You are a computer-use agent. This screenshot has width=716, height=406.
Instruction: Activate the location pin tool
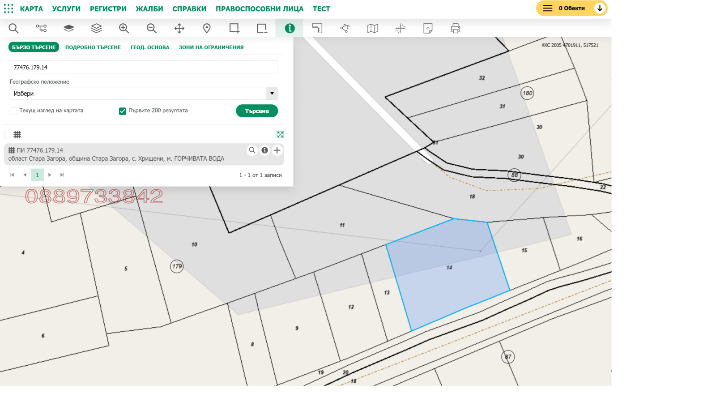[x=207, y=28]
